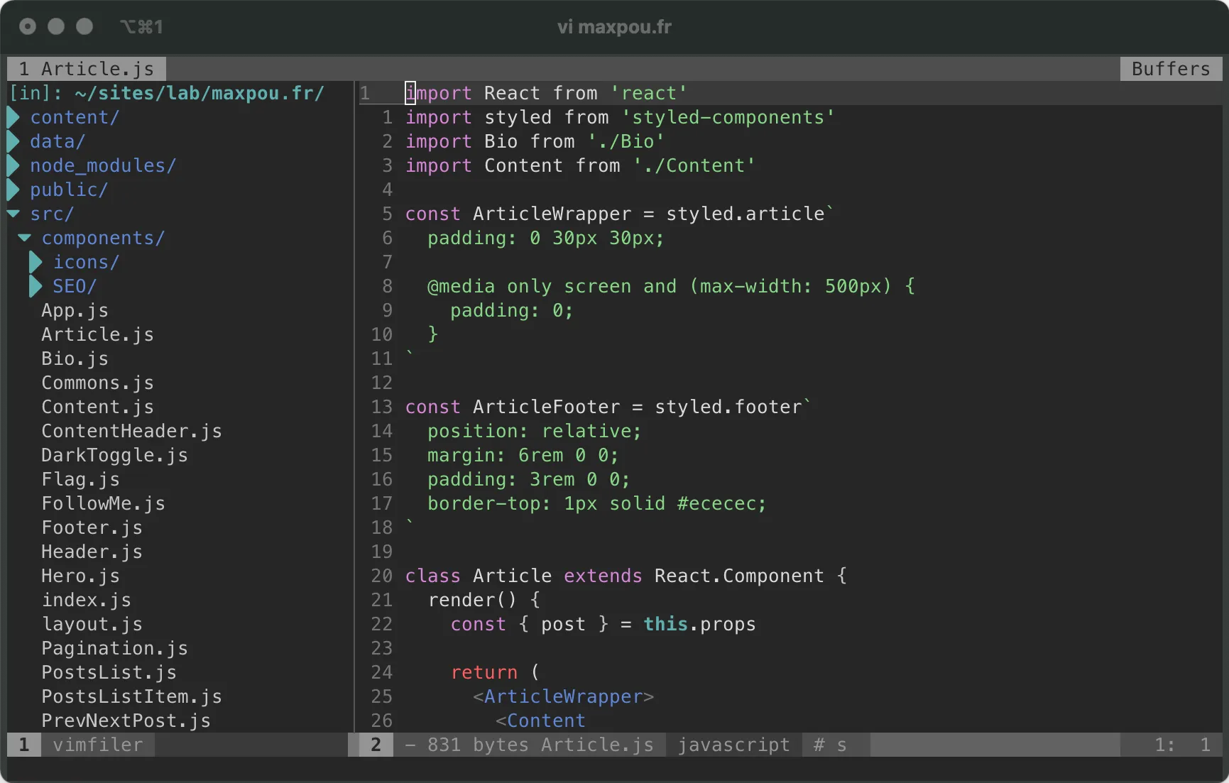The image size is (1229, 783).
Task: Open DarkToggle.js in the file tree
Action: pos(114,455)
